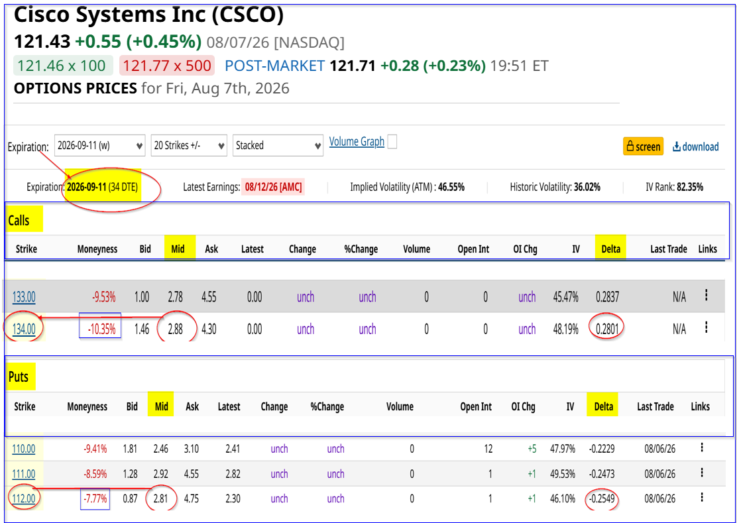The image size is (737, 523).
Task: Open the 20 Strikes +/- dropdown
Action: [189, 146]
